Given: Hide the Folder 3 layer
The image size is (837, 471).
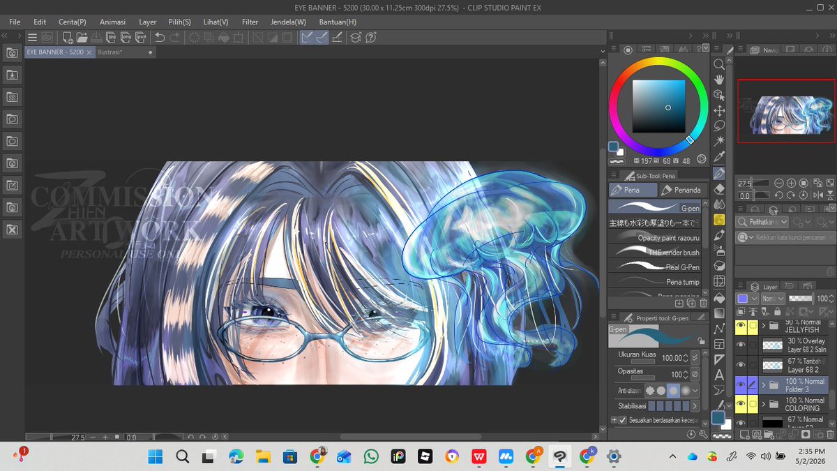Looking at the screenshot, I should pyautogui.click(x=741, y=384).
